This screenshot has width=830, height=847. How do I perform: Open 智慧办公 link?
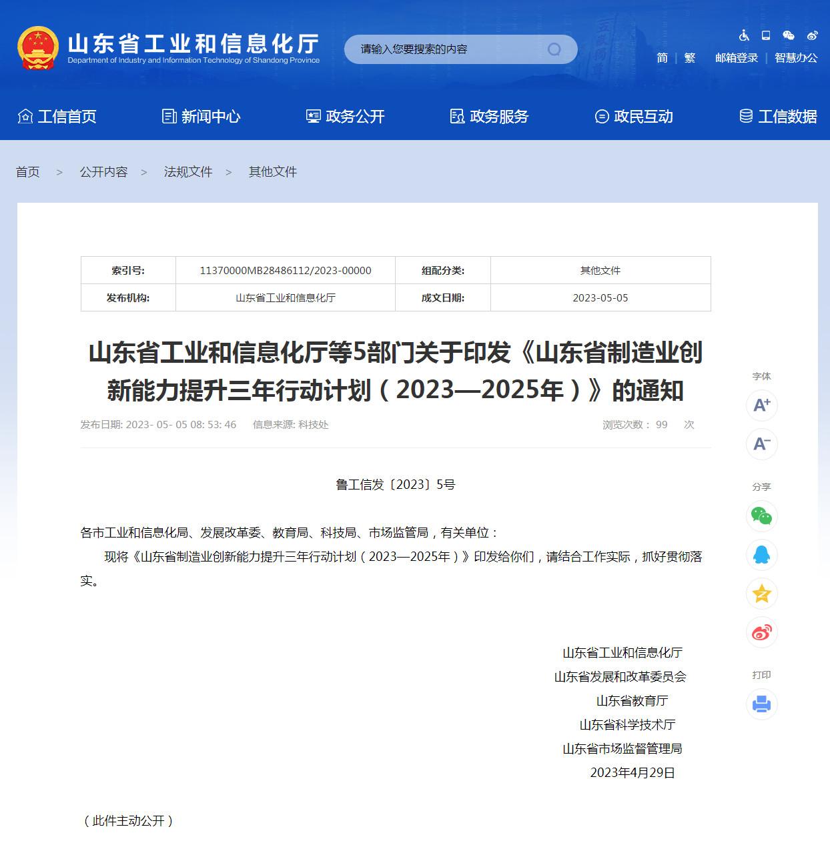click(x=795, y=58)
